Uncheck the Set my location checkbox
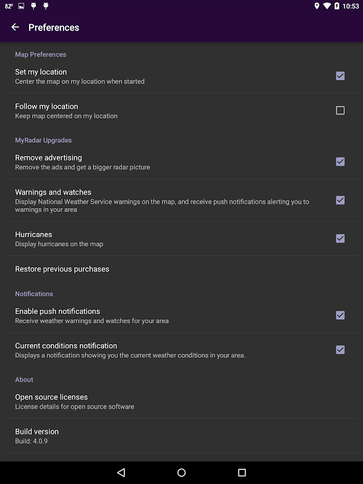363x484 pixels. [x=340, y=76]
